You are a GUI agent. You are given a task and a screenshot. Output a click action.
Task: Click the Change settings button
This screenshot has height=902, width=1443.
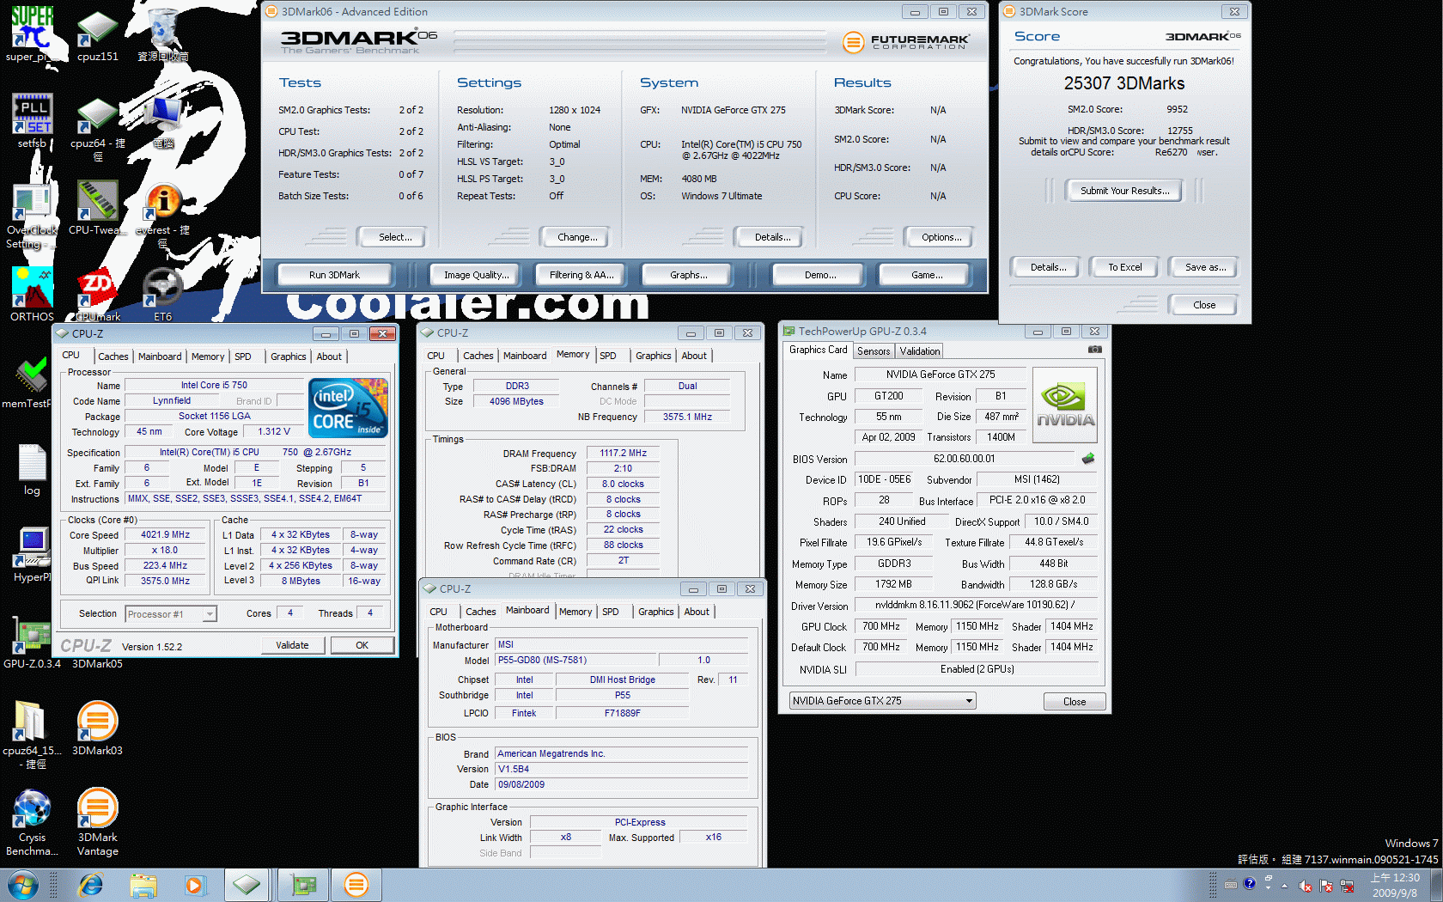577,237
